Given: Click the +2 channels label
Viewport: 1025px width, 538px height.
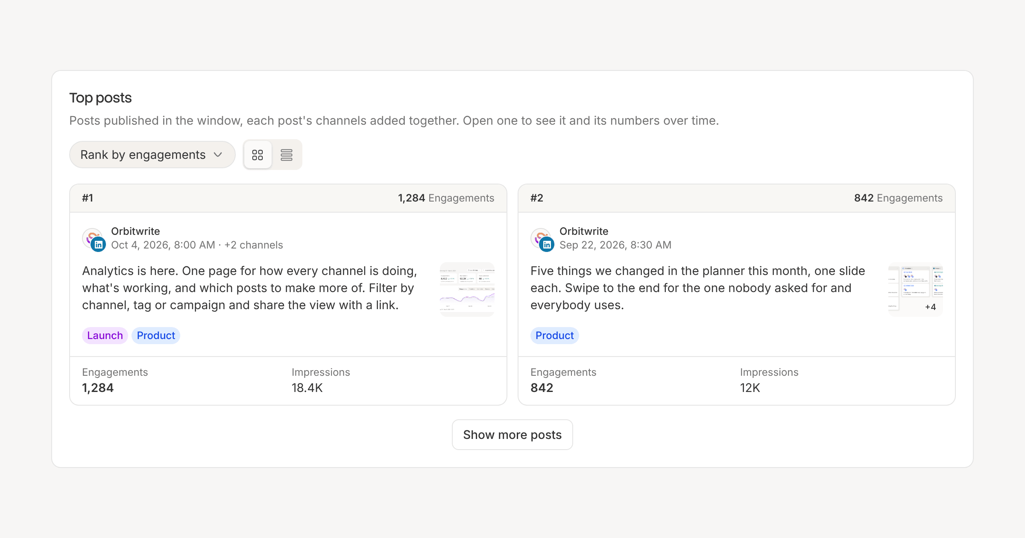Looking at the screenshot, I should click(x=254, y=245).
